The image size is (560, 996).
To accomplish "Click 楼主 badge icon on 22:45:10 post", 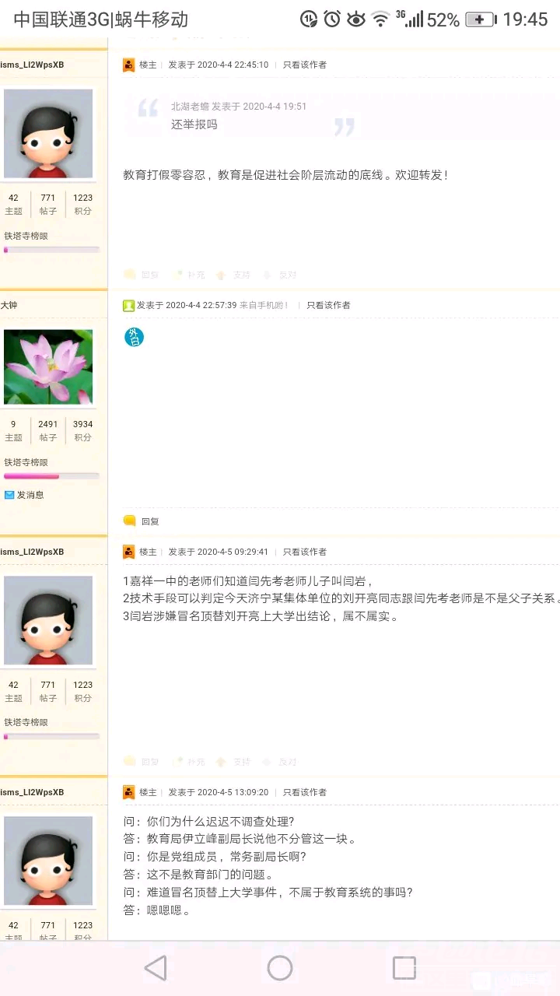I will [x=129, y=65].
